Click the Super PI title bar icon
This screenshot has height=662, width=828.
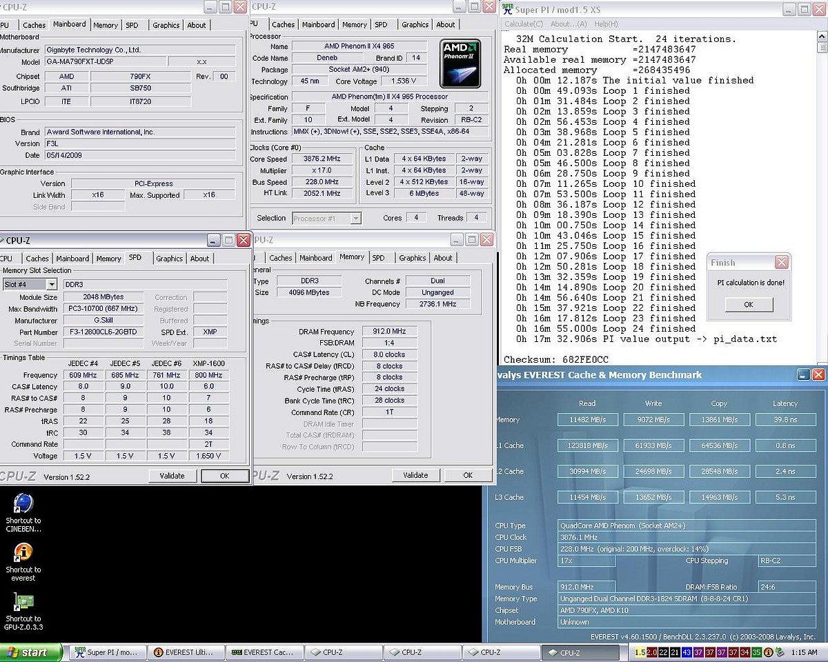(x=509, y=10)
